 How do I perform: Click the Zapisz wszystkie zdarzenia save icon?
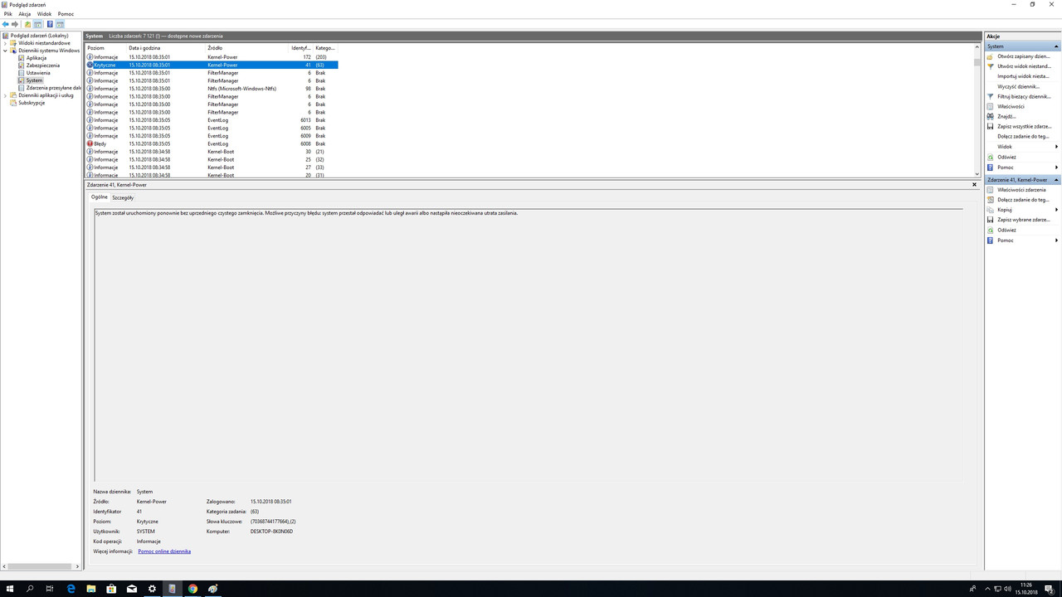pyautogui.click(x=990, y=126)
